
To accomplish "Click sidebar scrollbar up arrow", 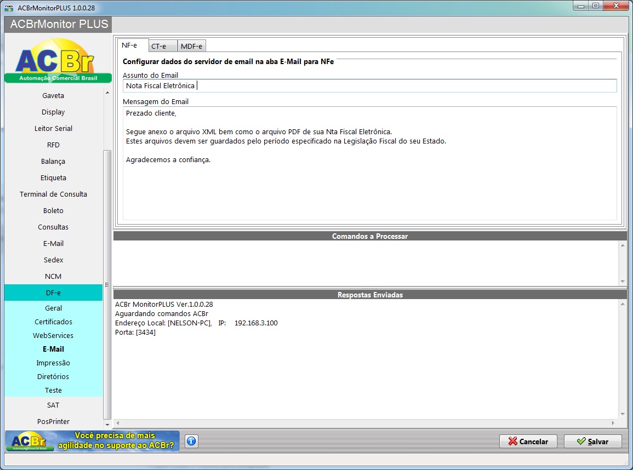I will [107, 93].
